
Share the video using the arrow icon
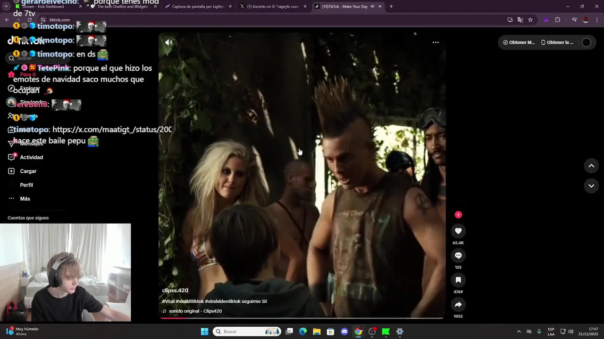458,304
